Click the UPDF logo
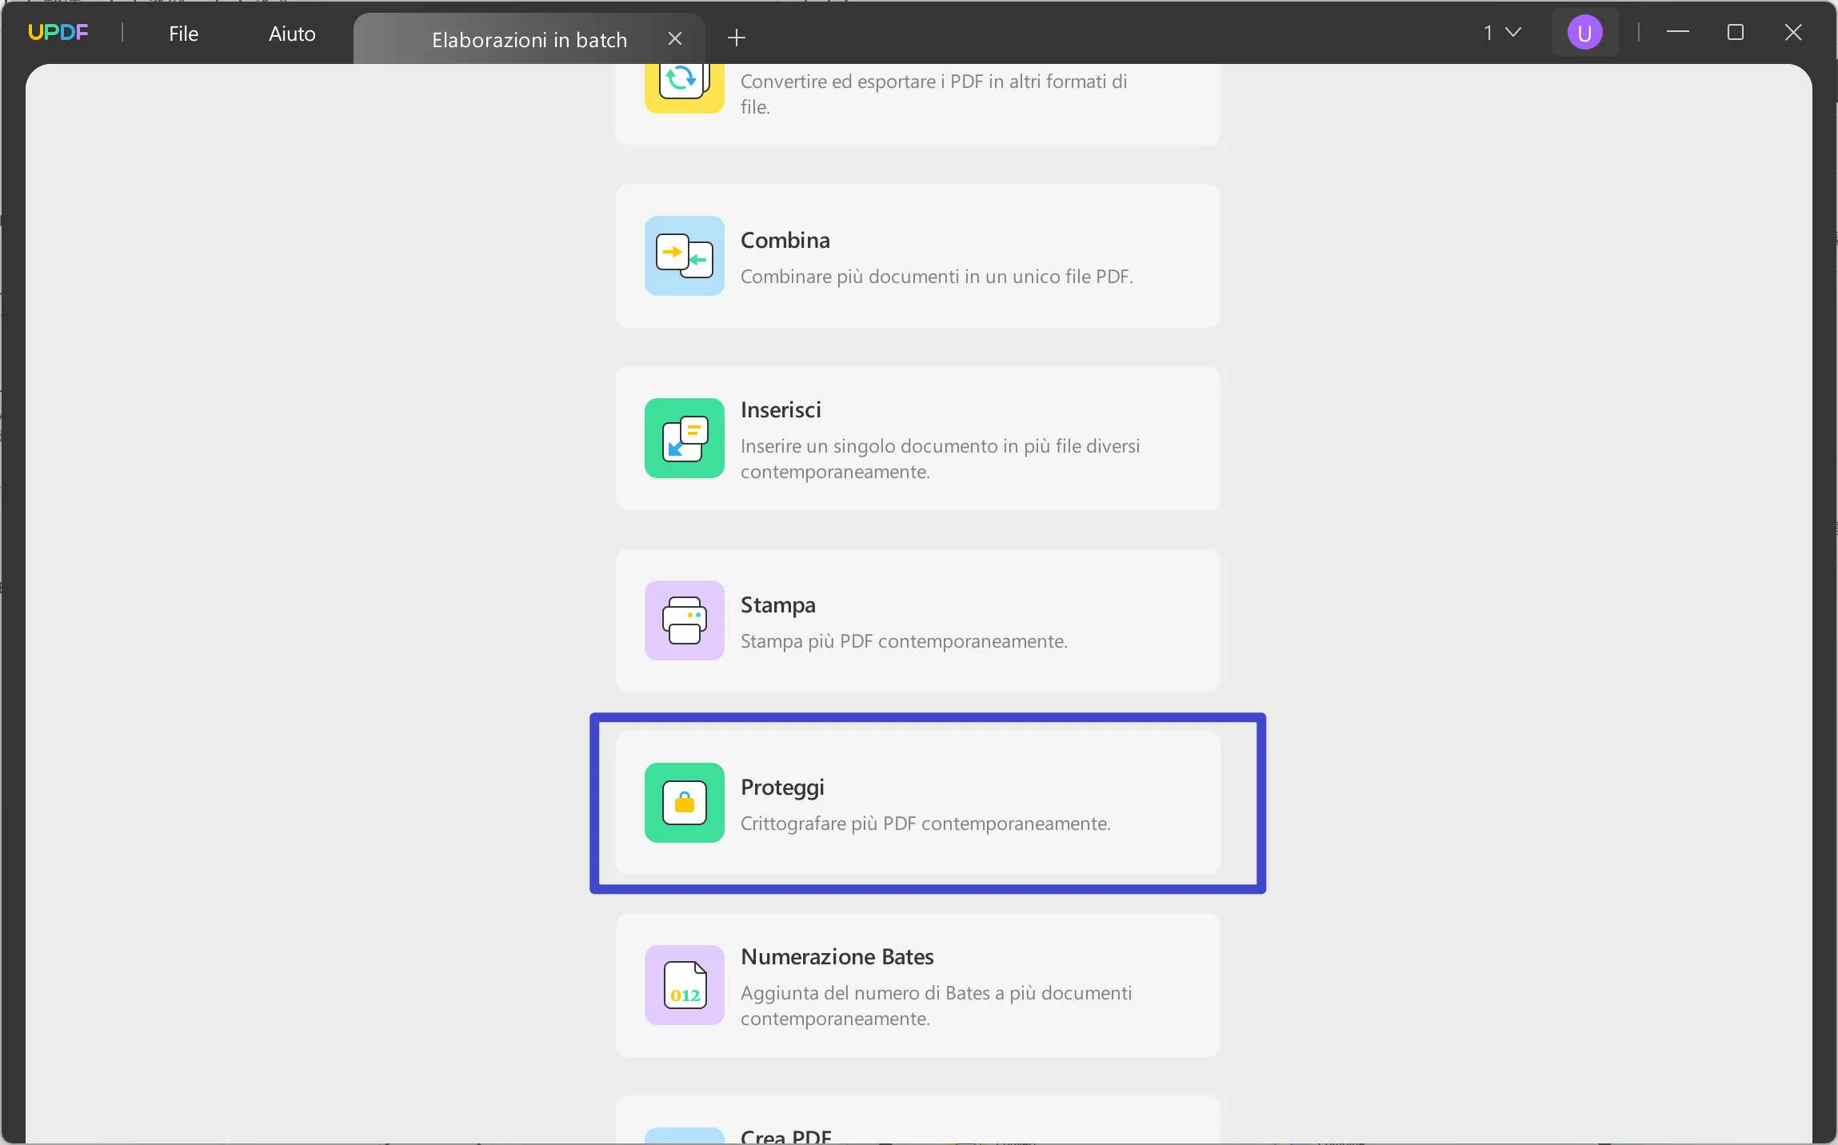Screen dimensions: 1838x1145 tap(58, 33)
